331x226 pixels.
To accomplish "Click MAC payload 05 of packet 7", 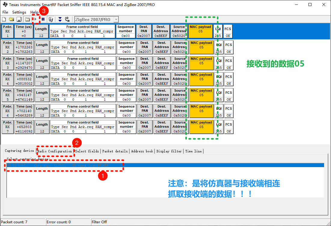I will [x=201, y=127].
